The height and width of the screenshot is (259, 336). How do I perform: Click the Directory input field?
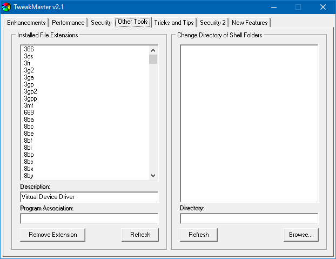248,218
